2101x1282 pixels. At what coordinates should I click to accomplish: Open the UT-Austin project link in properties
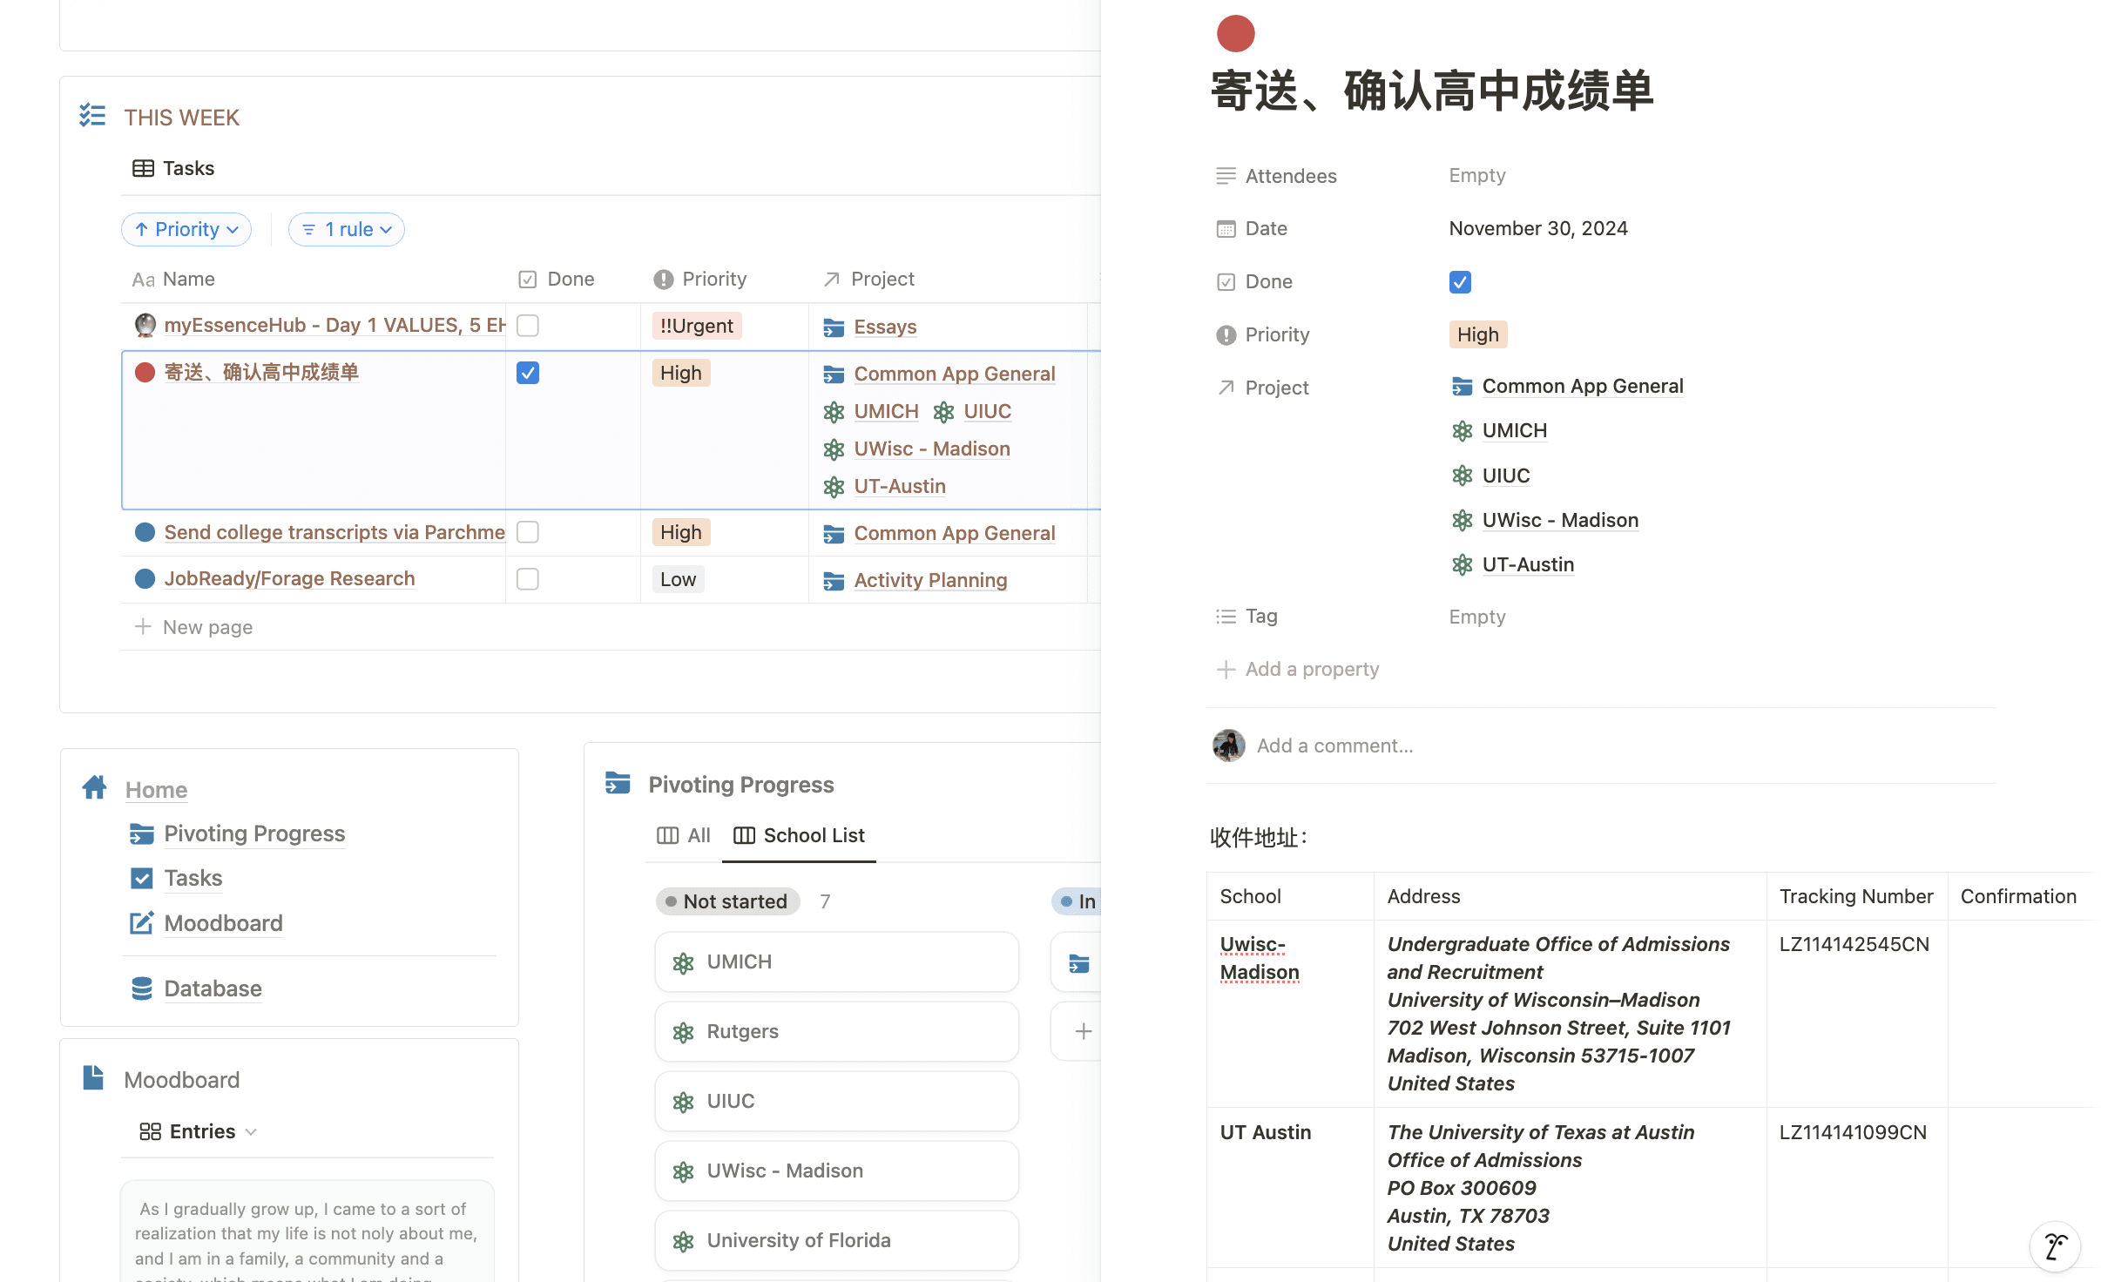pyautogui.click(x=1528, y=564)
